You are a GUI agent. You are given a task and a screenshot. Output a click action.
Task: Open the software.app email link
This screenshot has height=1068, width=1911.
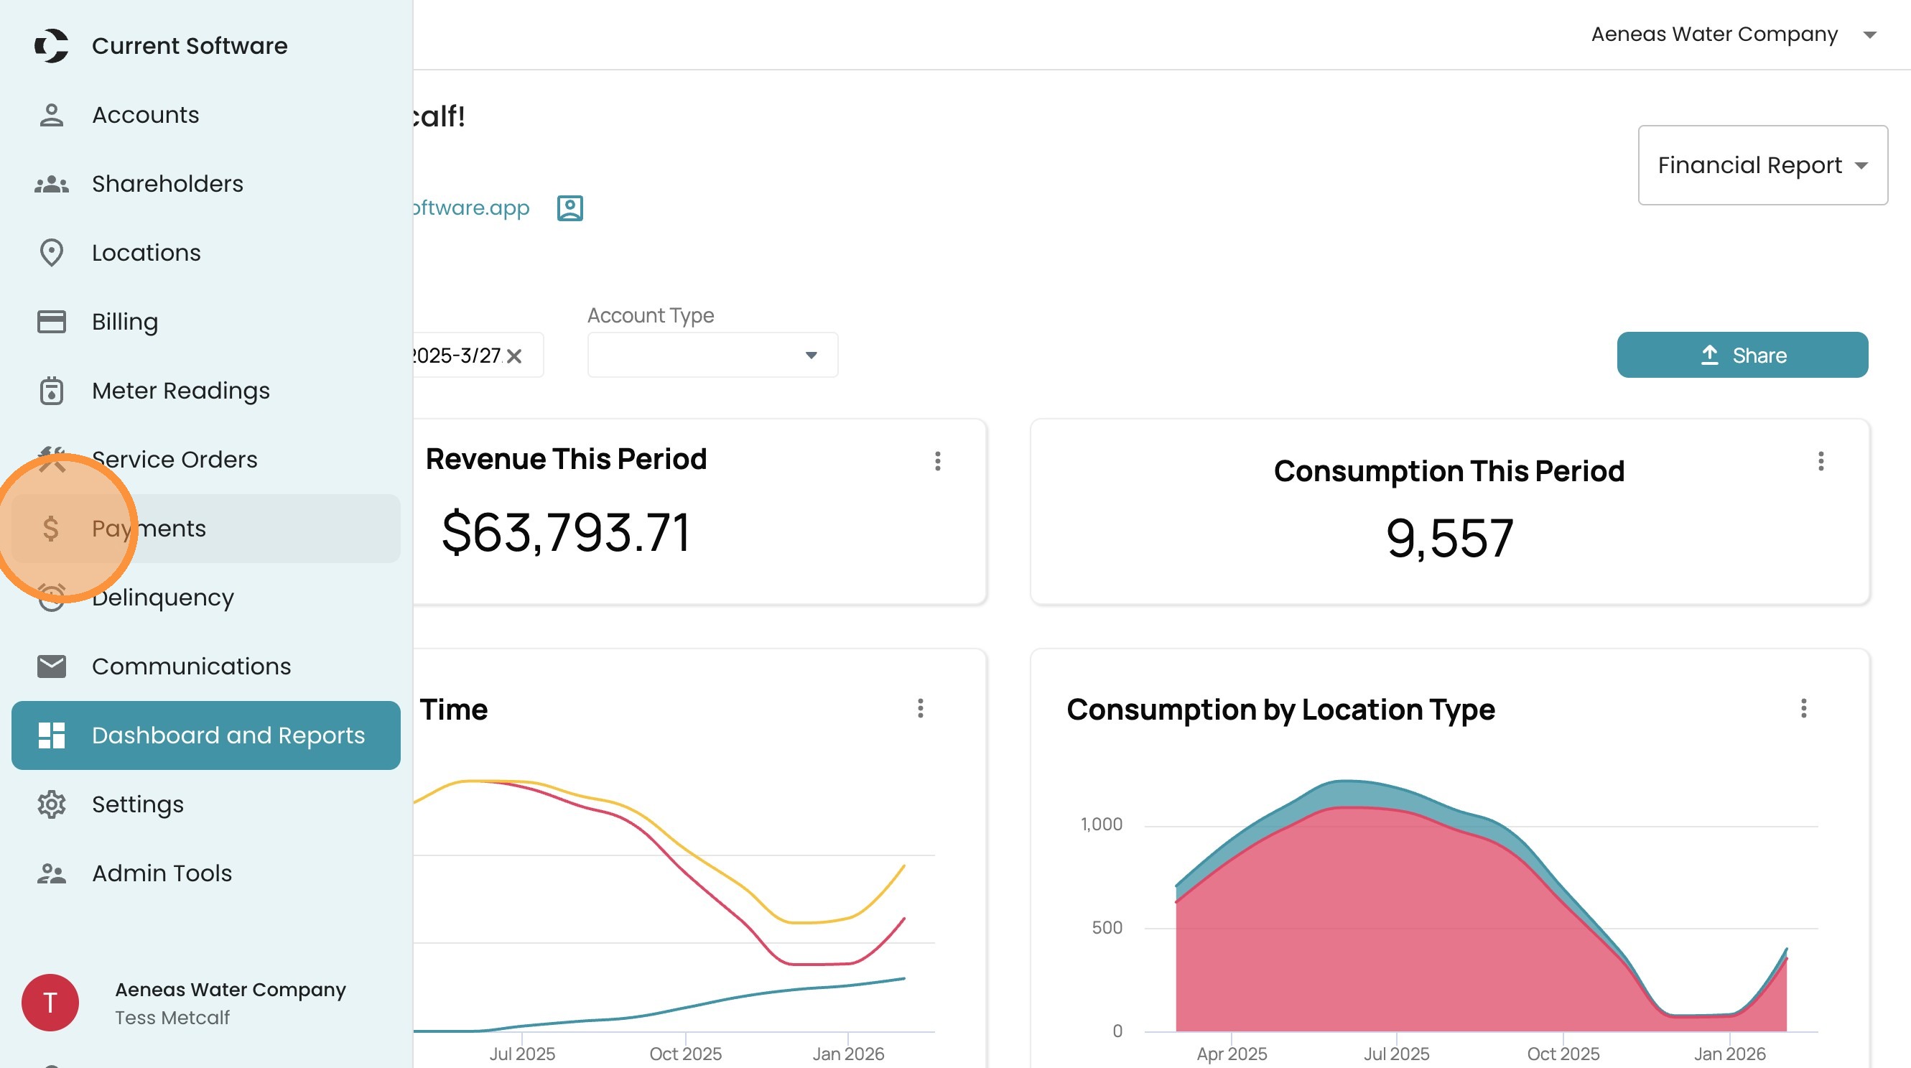tap(472, 208)
